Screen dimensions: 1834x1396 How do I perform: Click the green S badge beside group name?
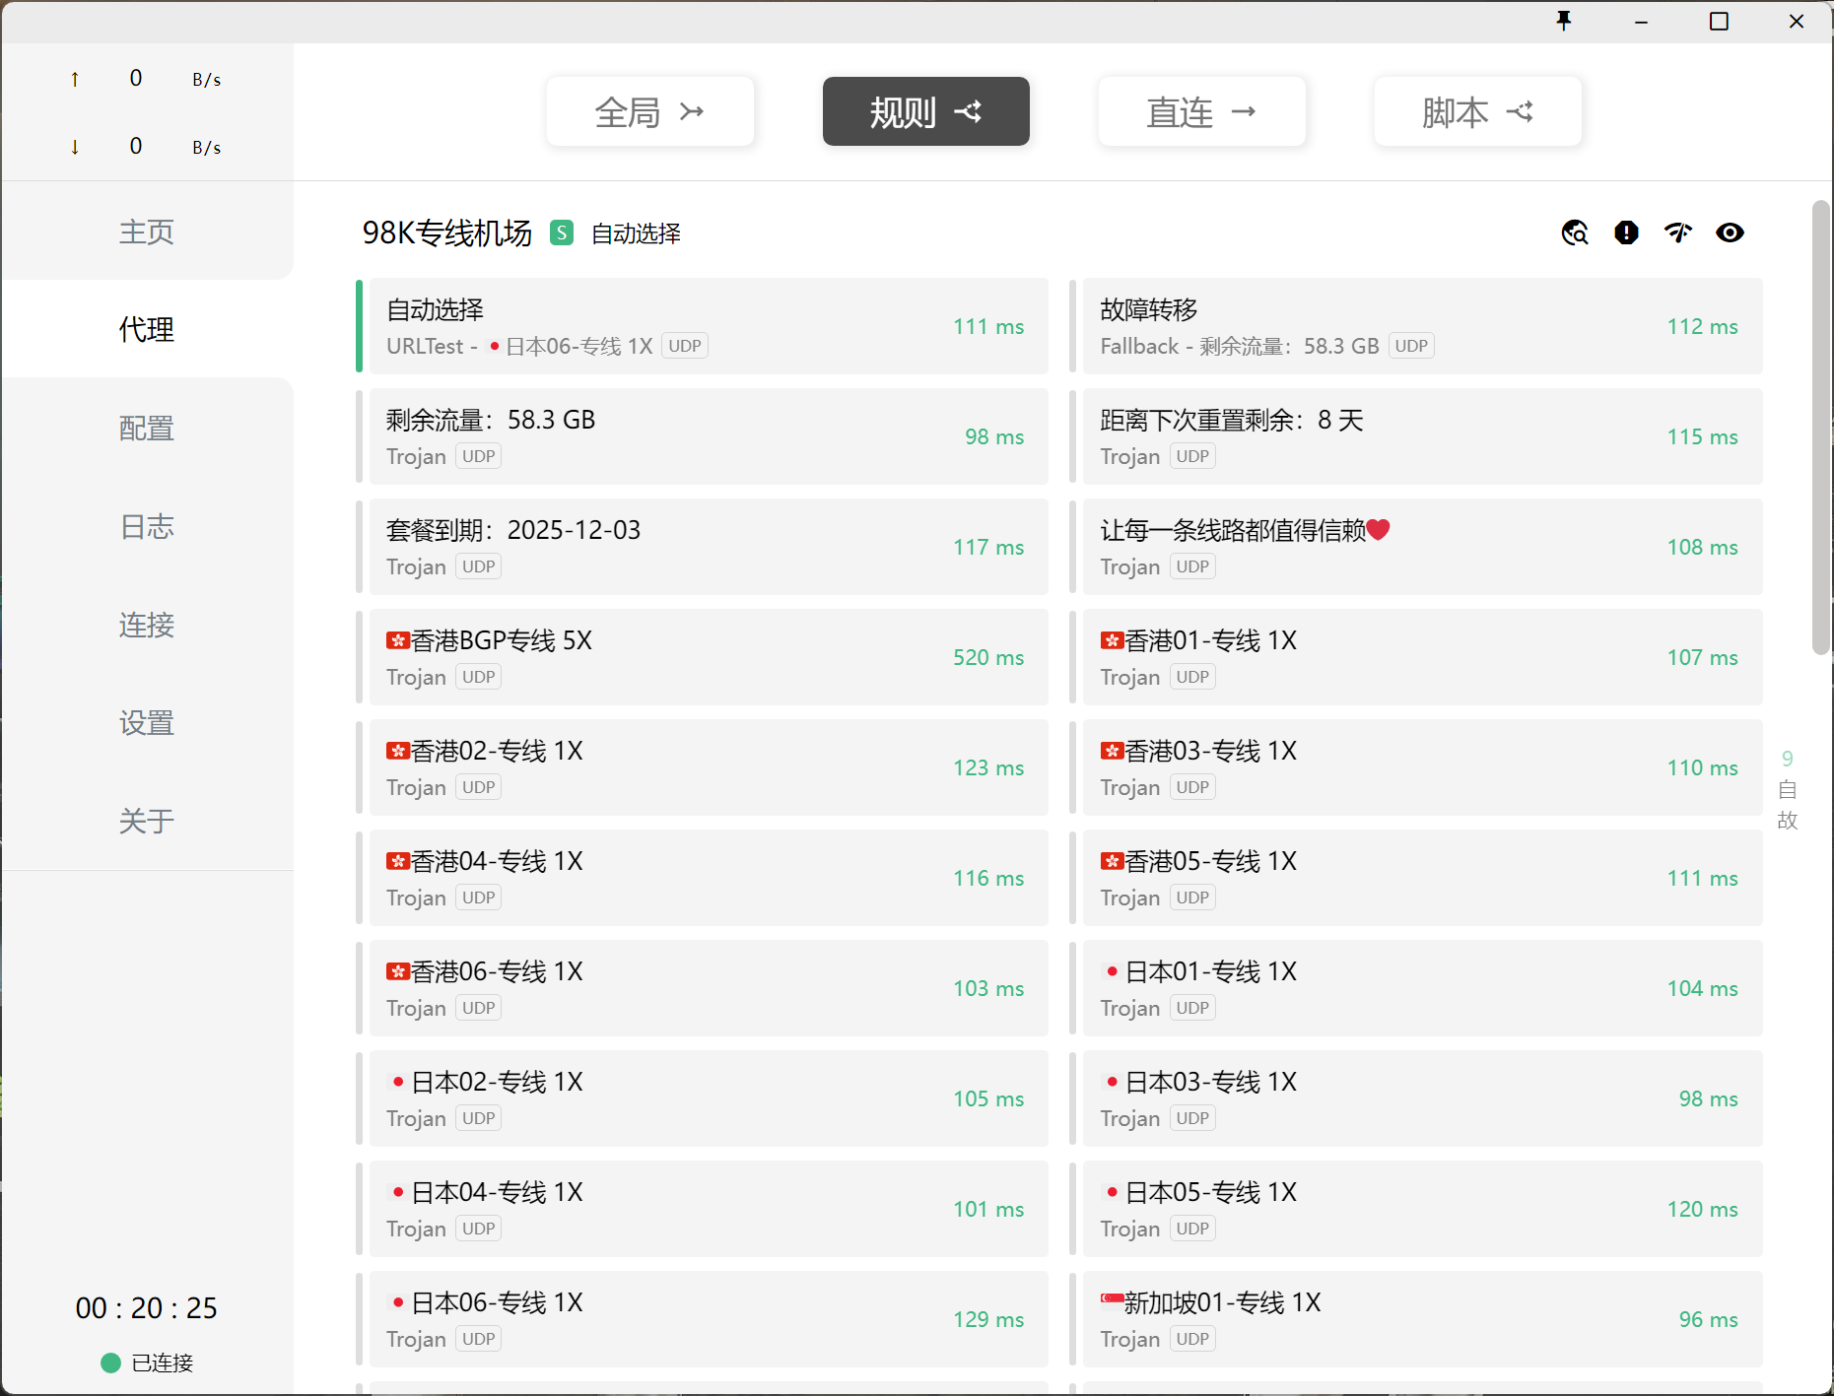(562, 233)
